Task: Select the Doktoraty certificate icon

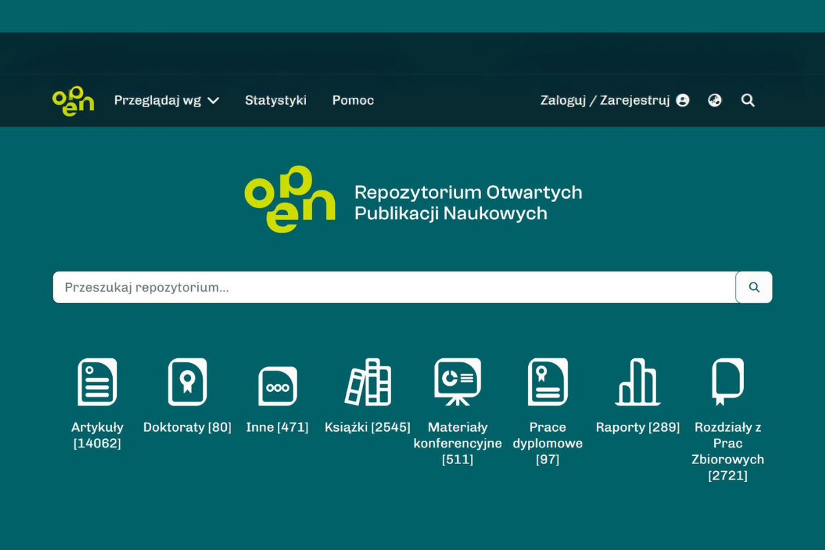Action: click(x=187, y=382)
